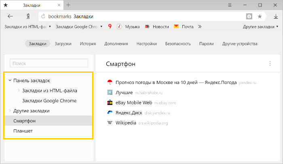The width and height of the screenshot is (283, 164).
Task: Expand the Другие закладки tree node
Action: tap(10, 111)
